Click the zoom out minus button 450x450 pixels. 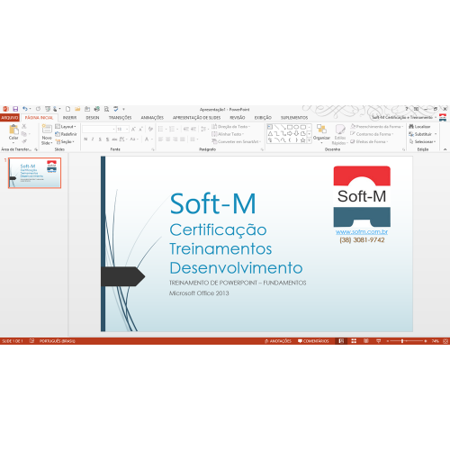point(388,341)
